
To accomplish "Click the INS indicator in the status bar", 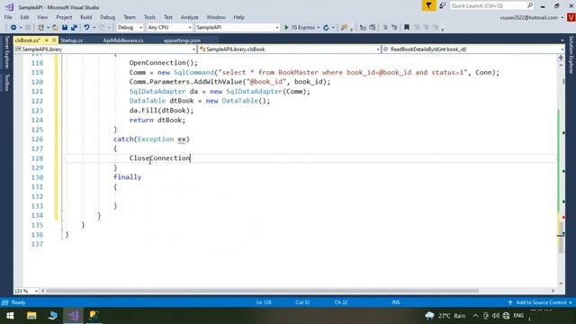I will (x=396, y=302).
